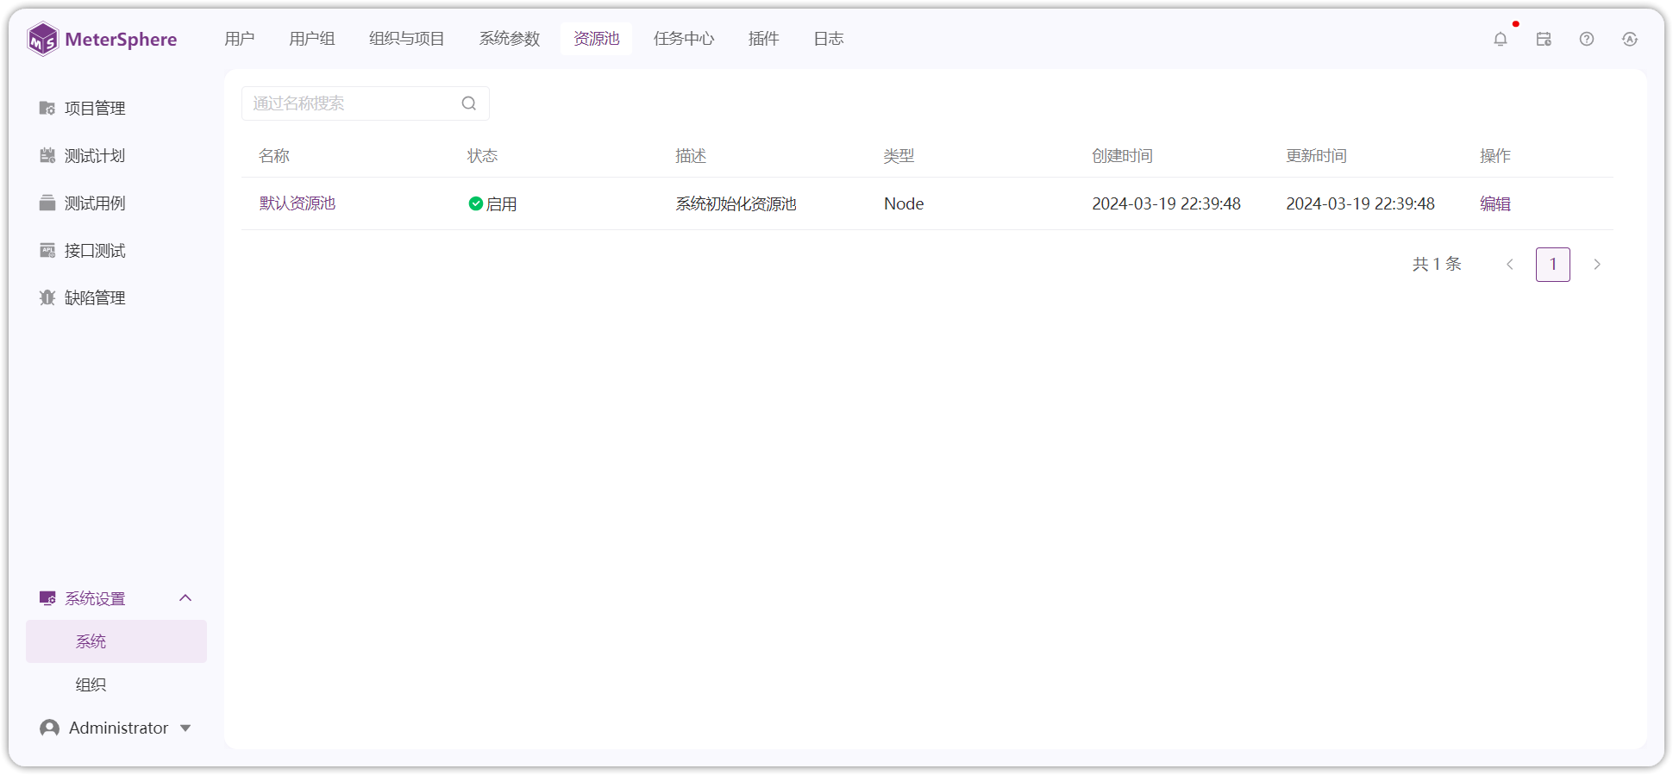Screen dimensions: 1673x775
Task: Click the 测试用例 sidebar icon
Action: click(x=47, y=203)
